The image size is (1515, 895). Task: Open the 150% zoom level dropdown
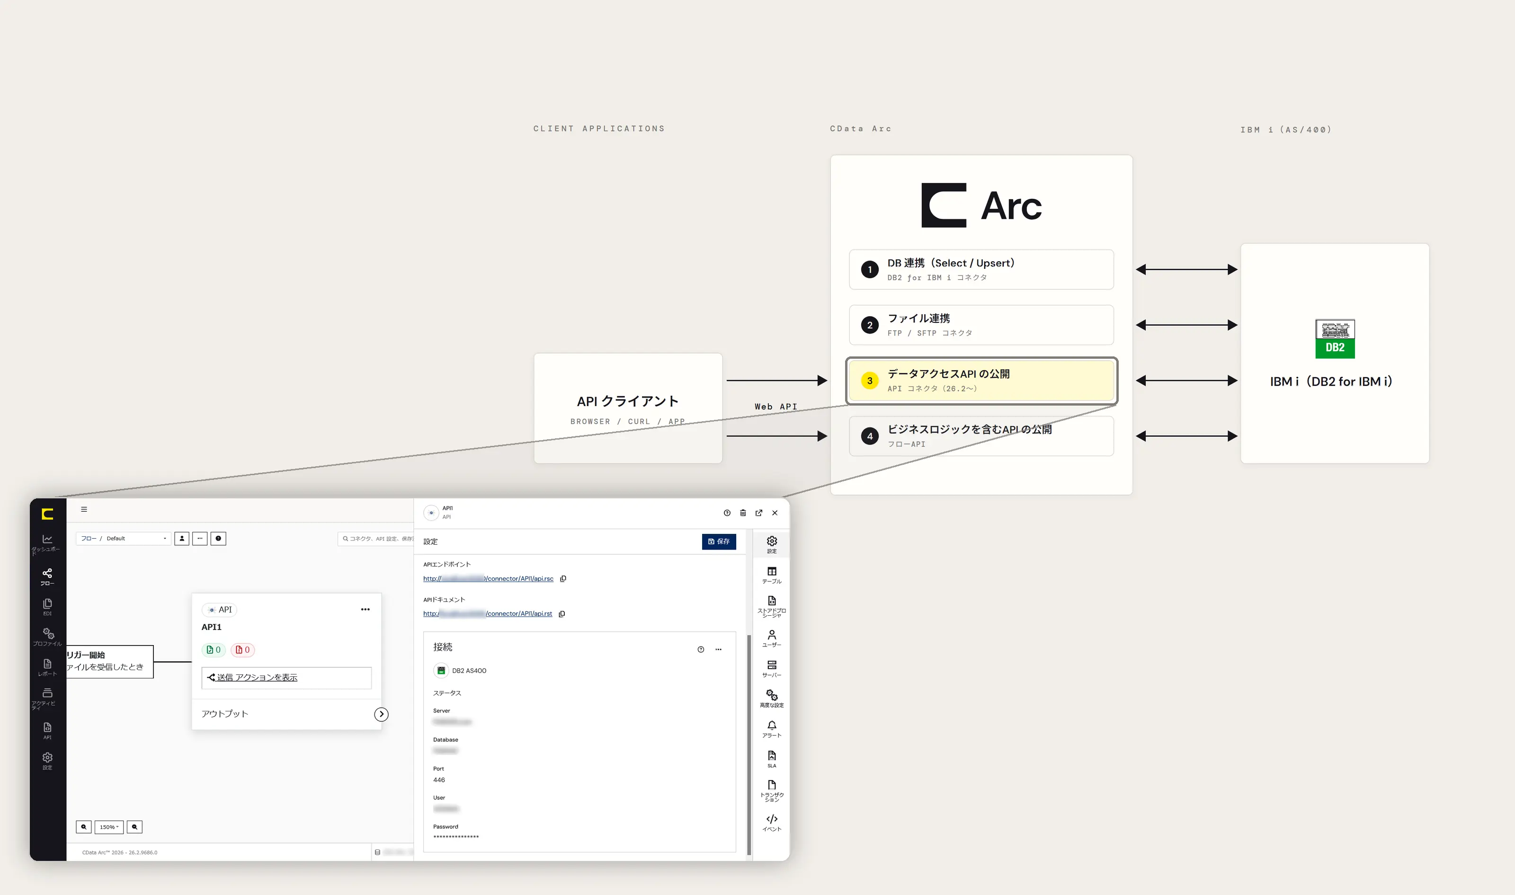point(109,827)
